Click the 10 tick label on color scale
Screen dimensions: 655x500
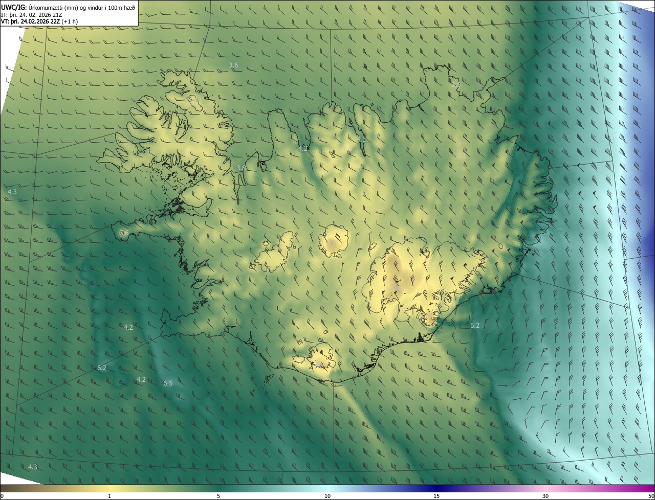tap(327, 496)
